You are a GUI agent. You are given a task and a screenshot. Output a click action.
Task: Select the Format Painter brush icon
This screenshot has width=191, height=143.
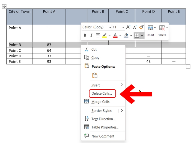click(141, 27)
